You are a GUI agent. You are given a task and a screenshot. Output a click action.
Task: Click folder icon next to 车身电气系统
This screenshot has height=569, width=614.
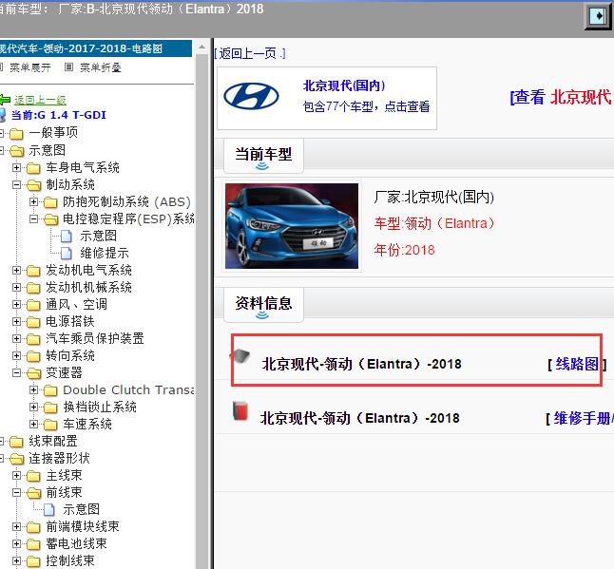[x=33, y=168]
